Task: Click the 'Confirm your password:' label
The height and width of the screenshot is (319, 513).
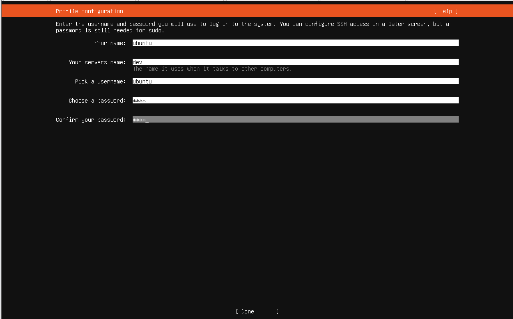Action: pyautogui.click(x=91, y=120)
